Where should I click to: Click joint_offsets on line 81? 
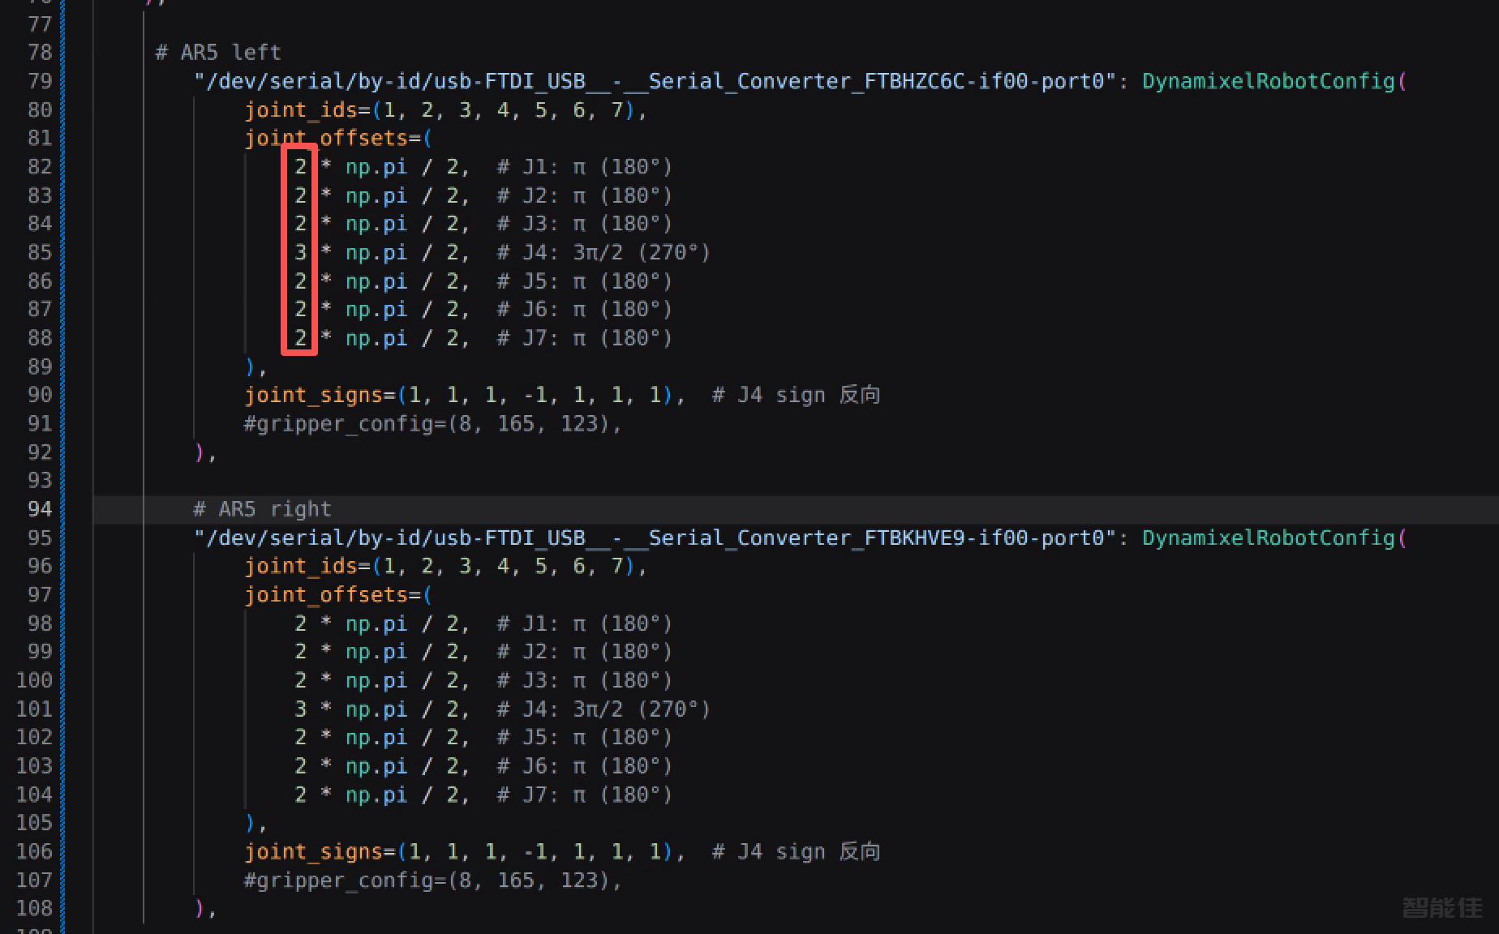click(326, 139)
